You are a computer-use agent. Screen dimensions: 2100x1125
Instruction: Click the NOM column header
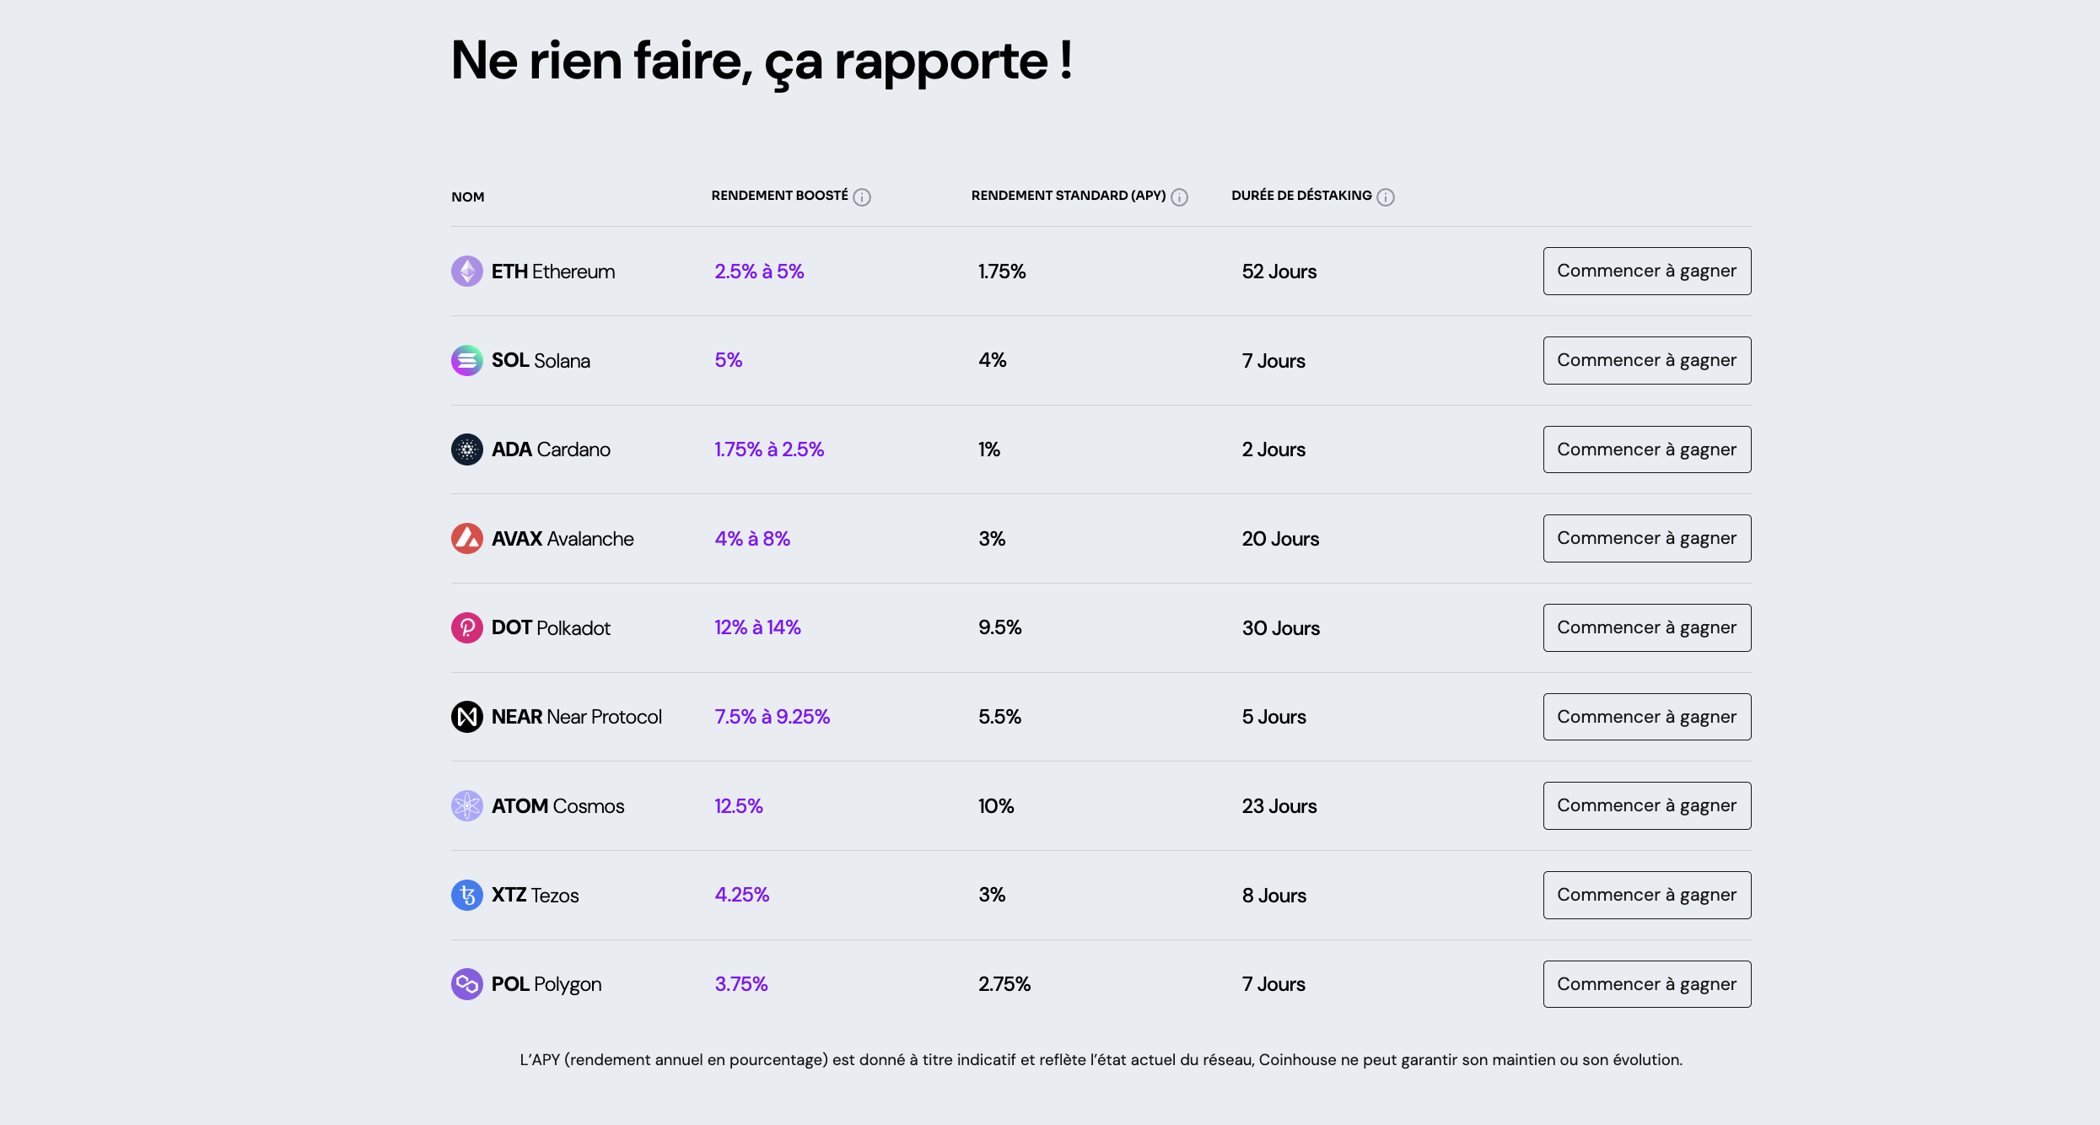coord(467,196)
